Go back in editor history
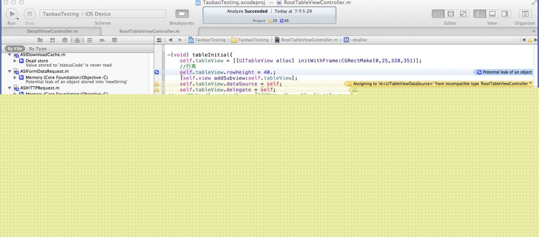539x237 pixels. coord(171,40)
